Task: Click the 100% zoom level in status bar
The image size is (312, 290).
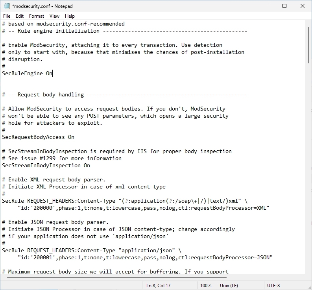Action: click(206, 286)
